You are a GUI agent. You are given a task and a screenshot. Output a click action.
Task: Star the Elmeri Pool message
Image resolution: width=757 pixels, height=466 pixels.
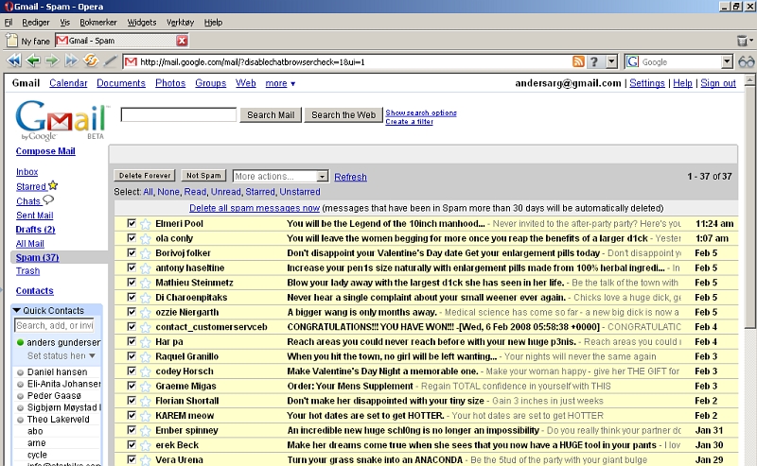point(146,224)
